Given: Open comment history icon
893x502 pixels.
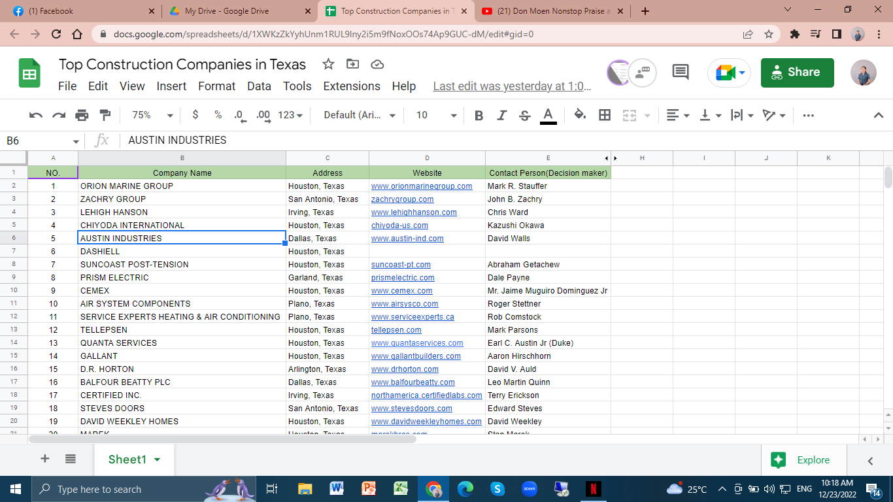Looking at the screenshot, I should (681, 72).
